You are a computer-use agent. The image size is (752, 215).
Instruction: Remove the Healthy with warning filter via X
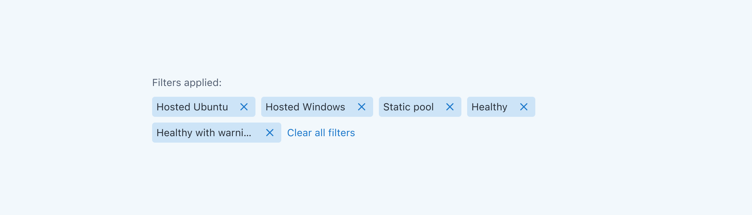click(270, 133)
